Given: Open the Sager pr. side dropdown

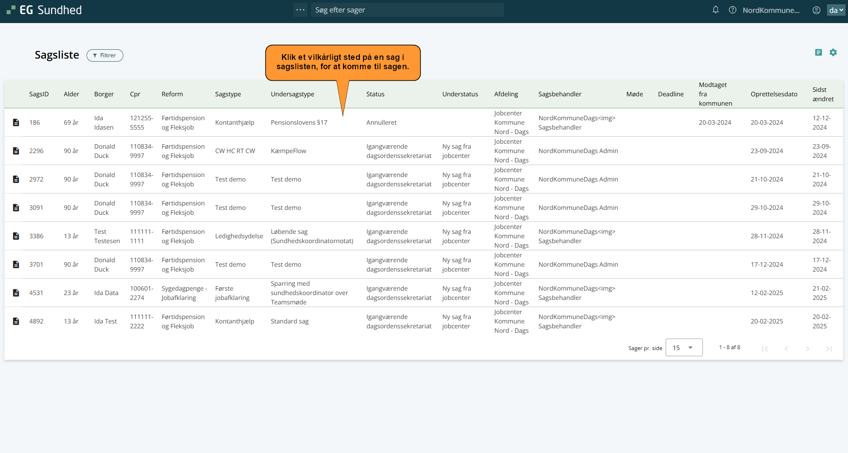Looking at the screenshot, I should pos(684,347).
